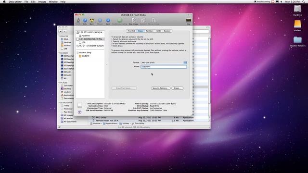This screenshot has width=308, height=173.
Task: Open the File menu
Action: tap(26, 1)
